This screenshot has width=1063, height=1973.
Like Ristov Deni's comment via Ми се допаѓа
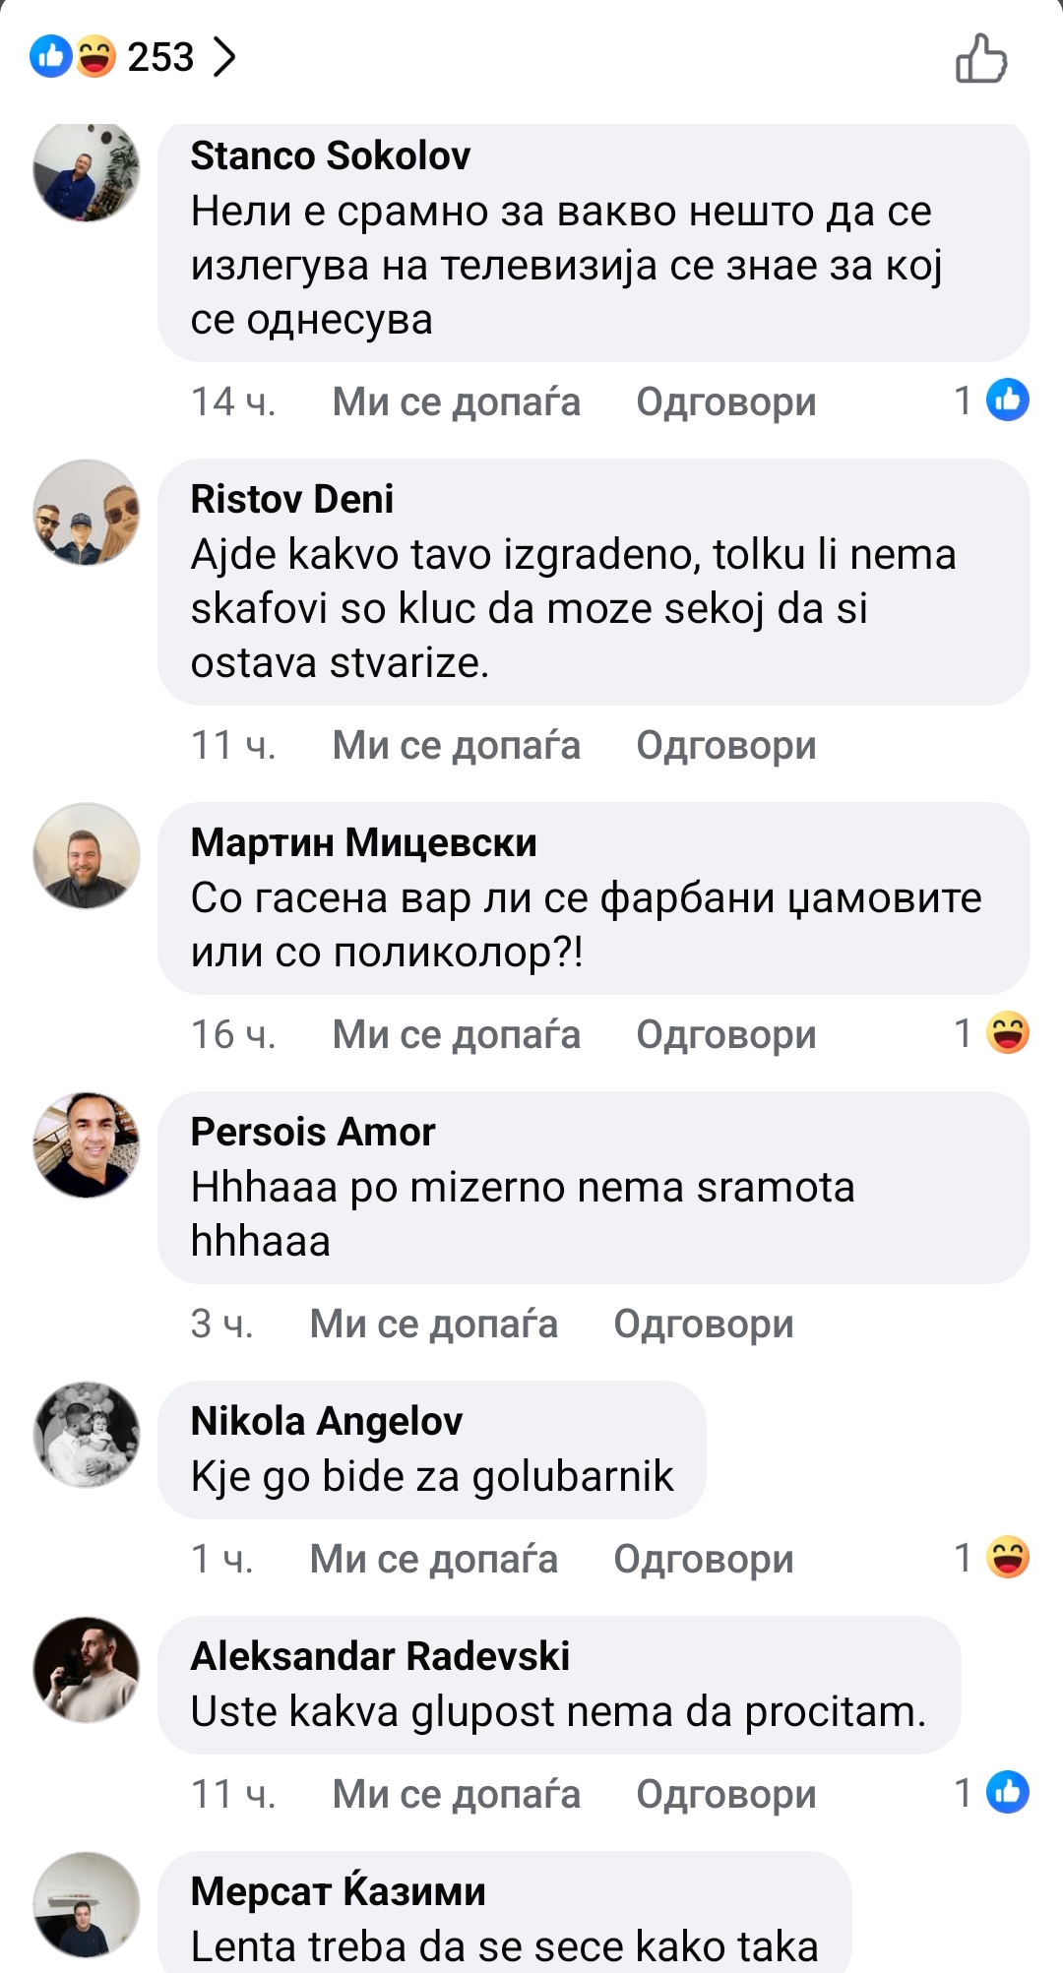point(456,745)
